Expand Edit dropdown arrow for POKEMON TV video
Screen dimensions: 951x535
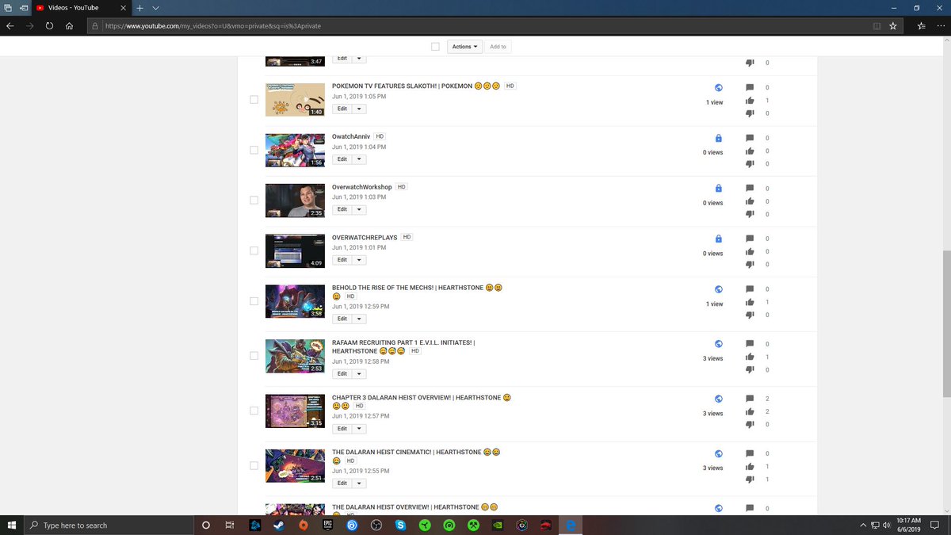click(360, 109)
